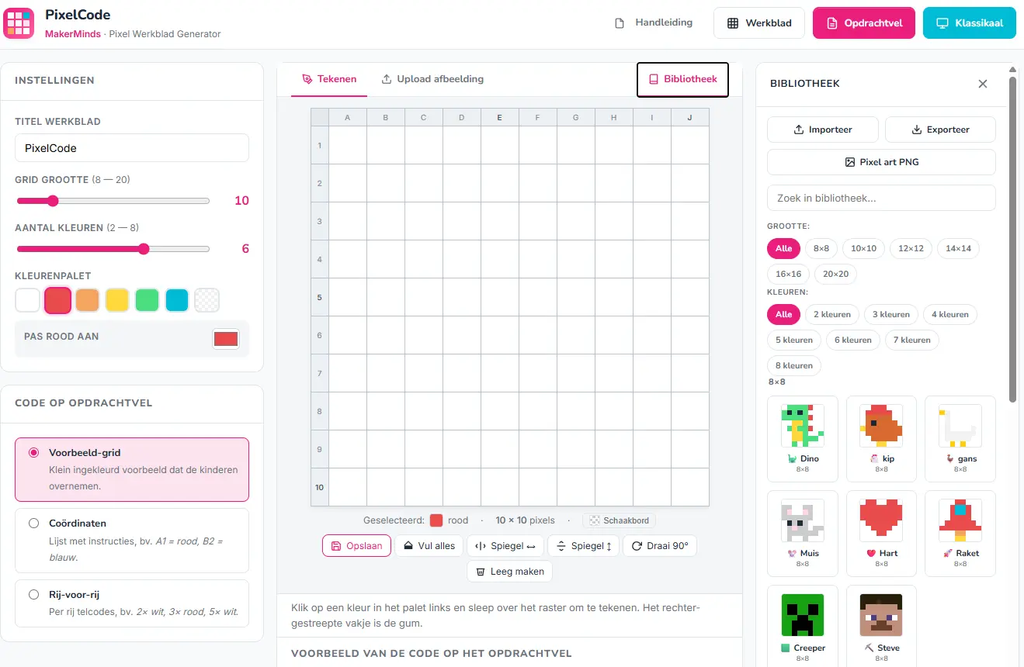This screenshot has height=667, width=1024.
Task: Filter library by 7 kleuren
Action: tap(911, 340)
